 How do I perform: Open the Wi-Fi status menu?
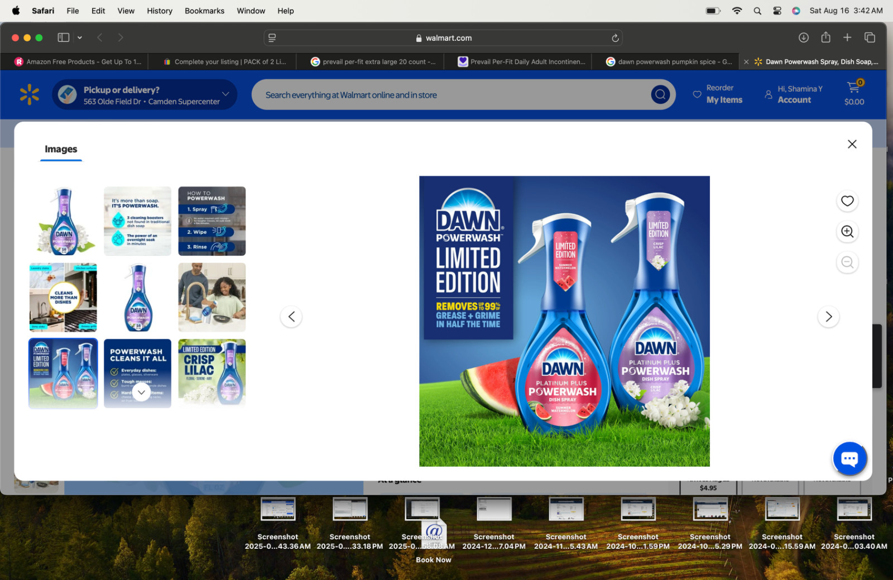point(737,11)
